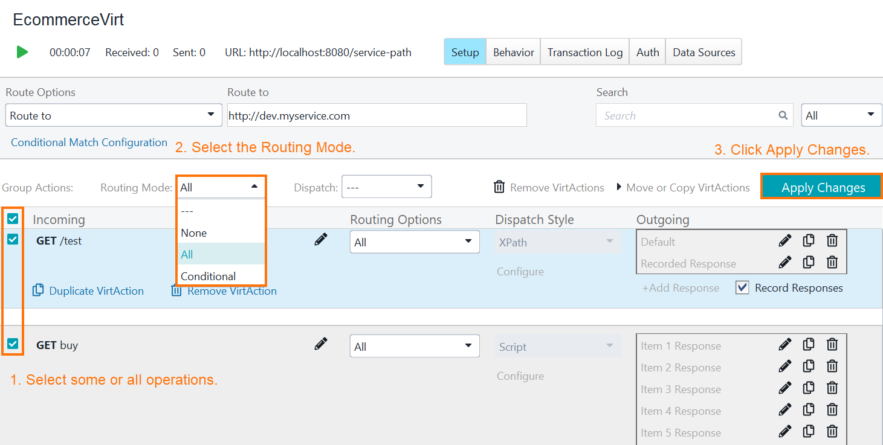Switch to the Transaction Log tab
Viewport: 883px width, 445px height.
pos(584,52)
